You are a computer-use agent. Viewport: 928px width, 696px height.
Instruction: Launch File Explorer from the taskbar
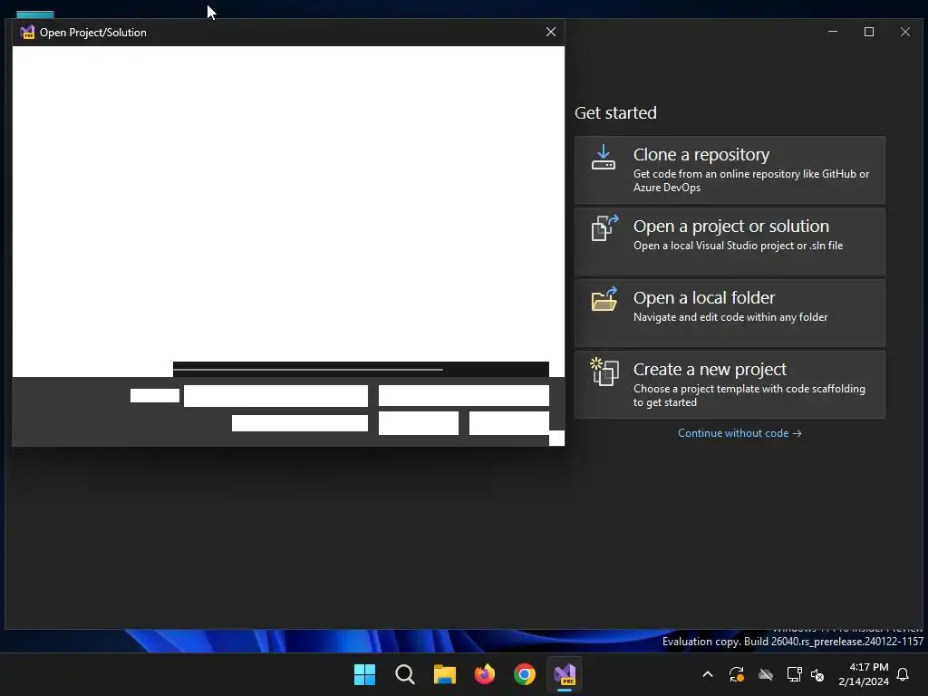point(444,674)
